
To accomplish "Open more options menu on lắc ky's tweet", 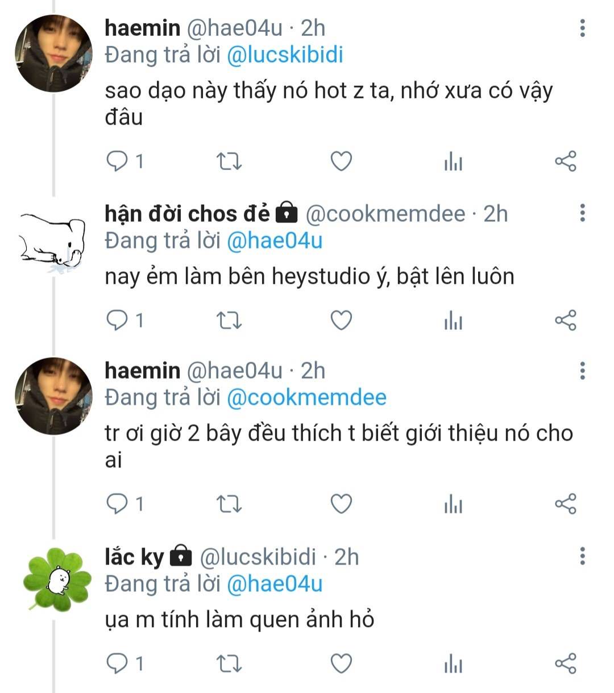I will point(582,556).
